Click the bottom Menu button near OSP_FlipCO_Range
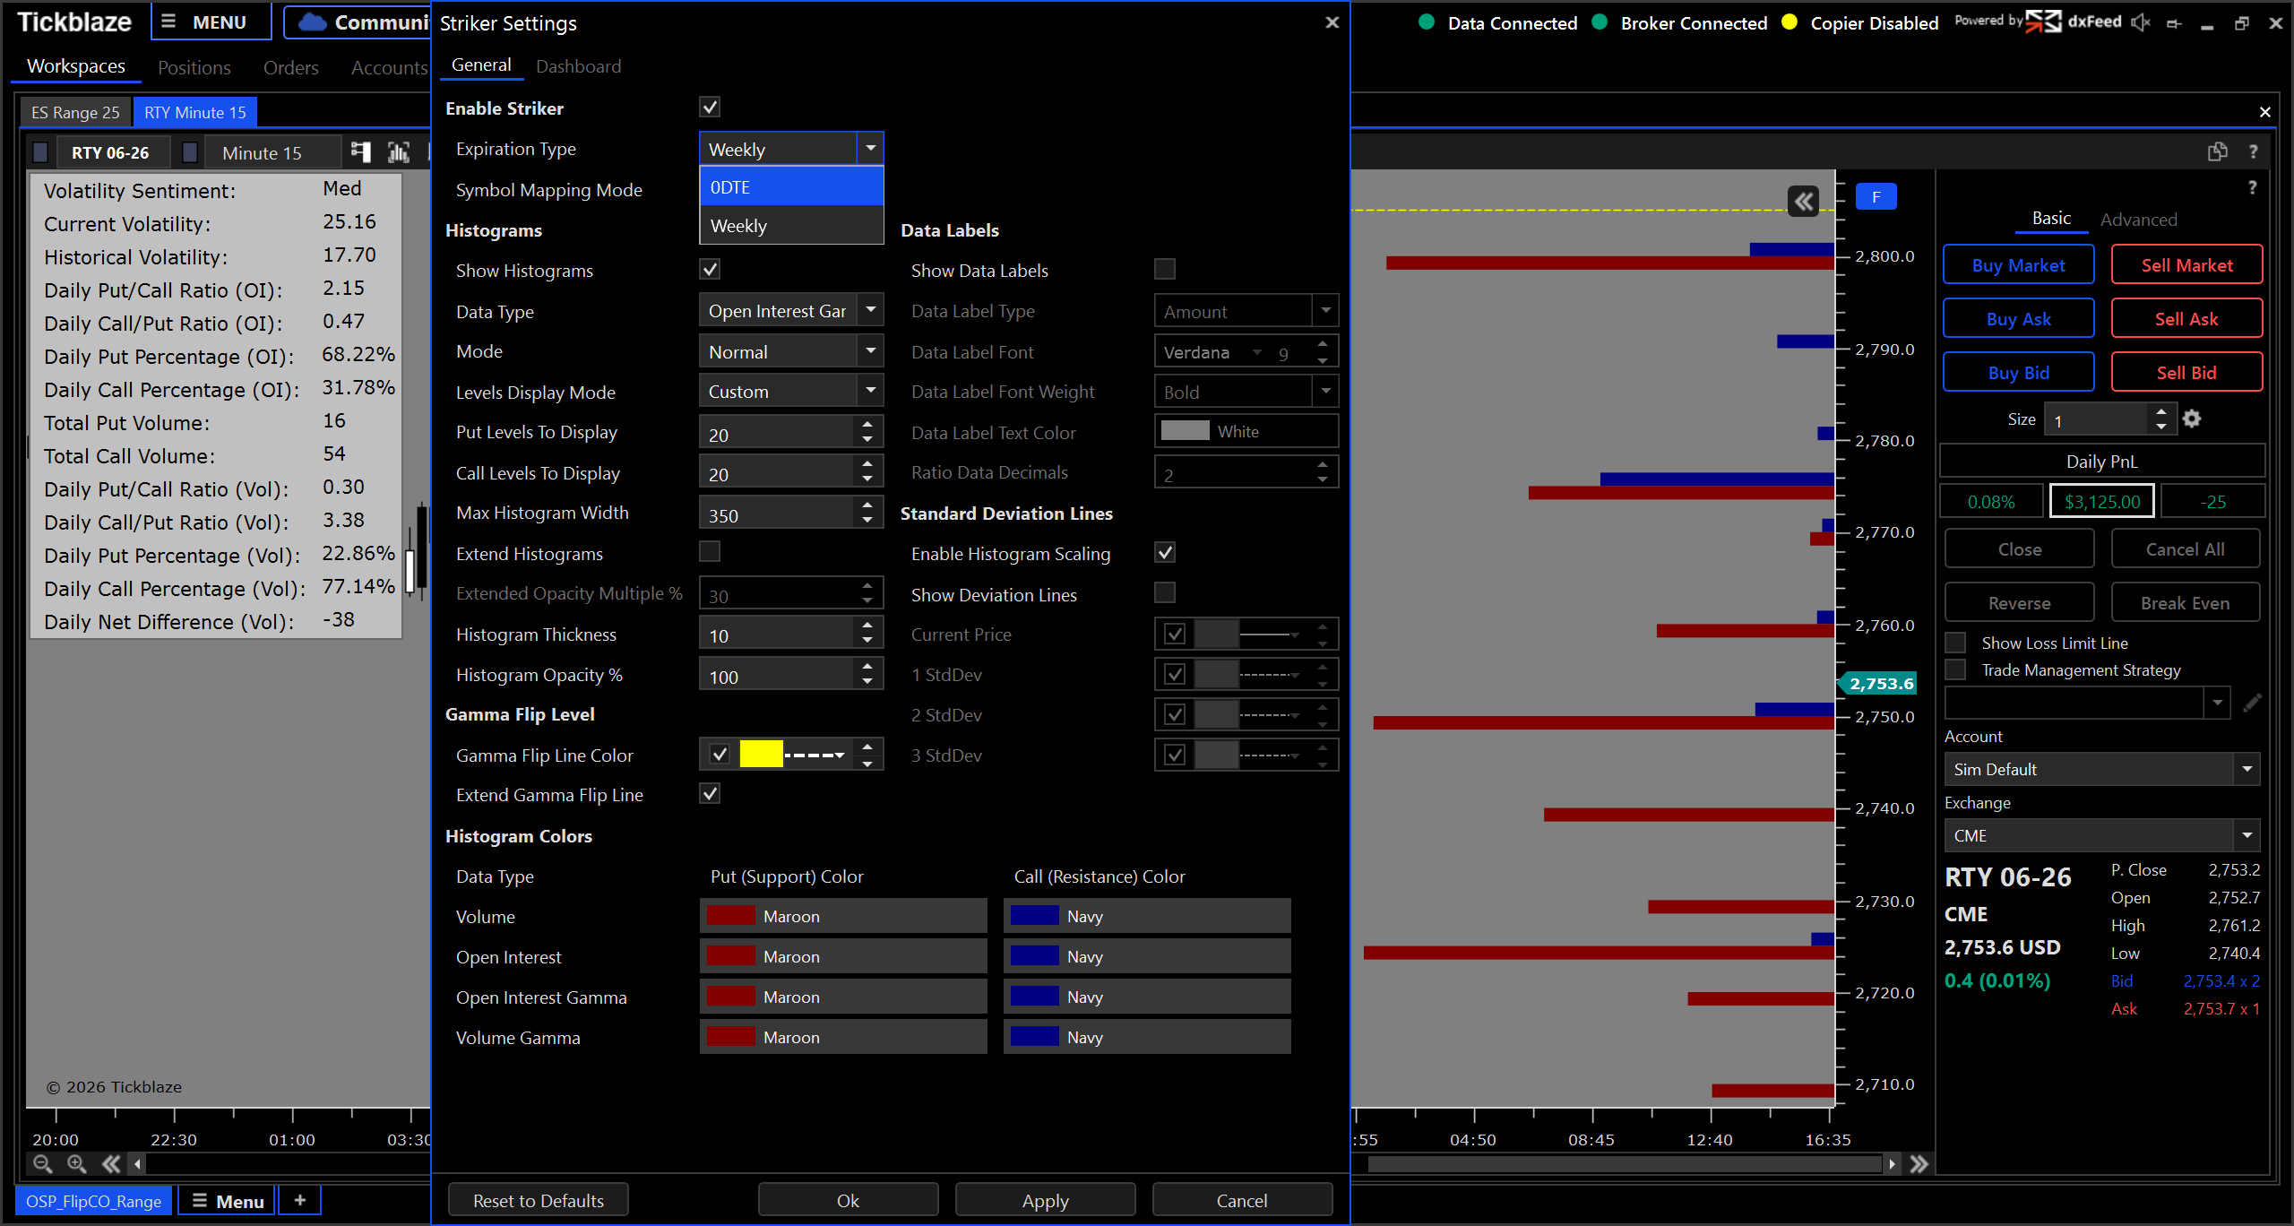 228,1201
